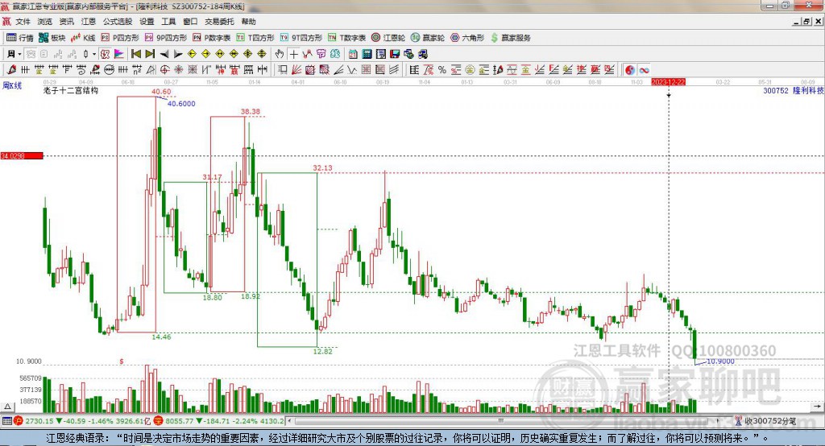Image resolution: width=825 pixels, height=446 pixels.
Task: Open the 工具 menu
Action: 168,22
